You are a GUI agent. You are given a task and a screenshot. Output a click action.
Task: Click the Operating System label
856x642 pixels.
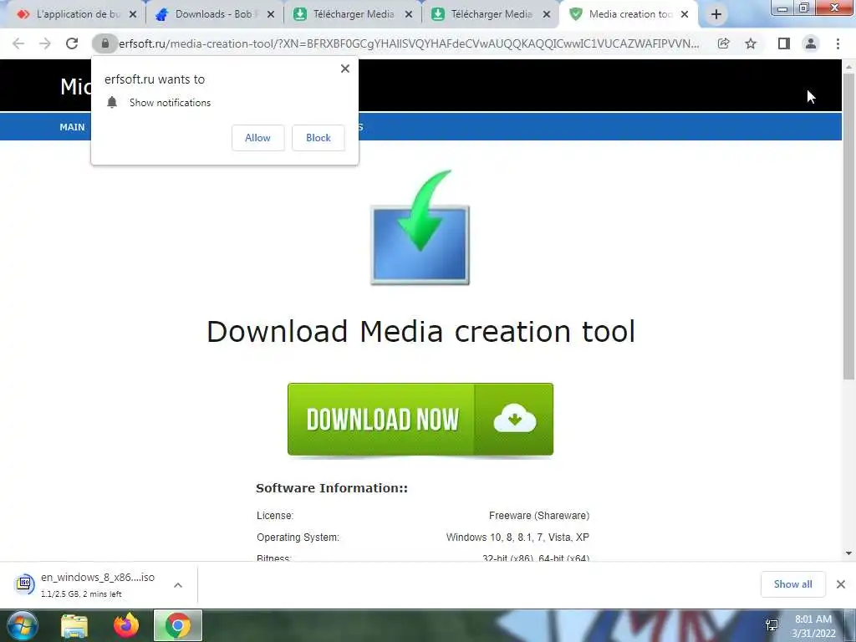point(298,538)
